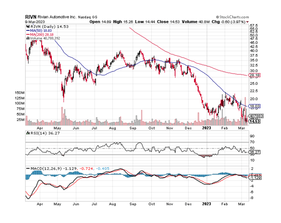Open the StockCharts.com attribution link

click(232, 17)
